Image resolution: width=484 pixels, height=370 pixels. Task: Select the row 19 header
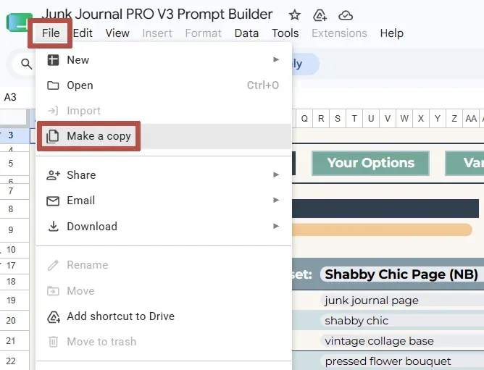coord(11,300)
